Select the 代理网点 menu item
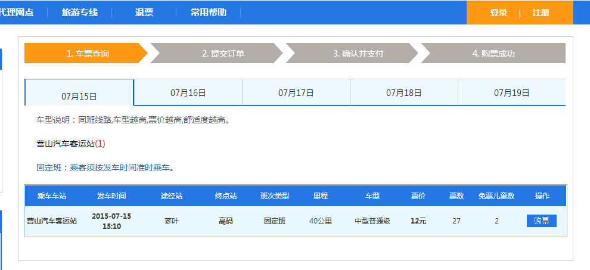The width and height of the screenshot is (590, 270). (x=17, y=13)
